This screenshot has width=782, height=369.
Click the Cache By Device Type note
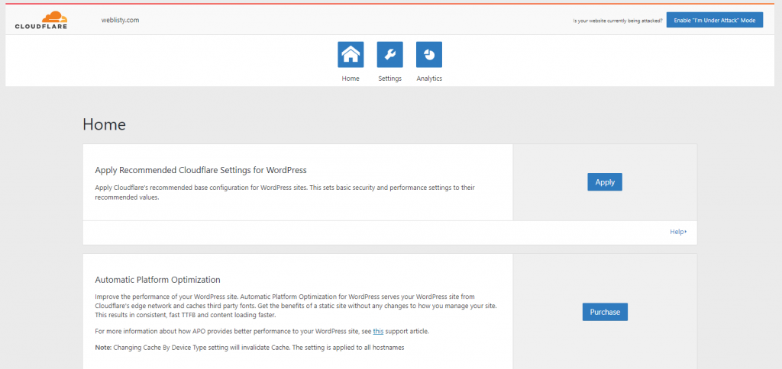250,348
